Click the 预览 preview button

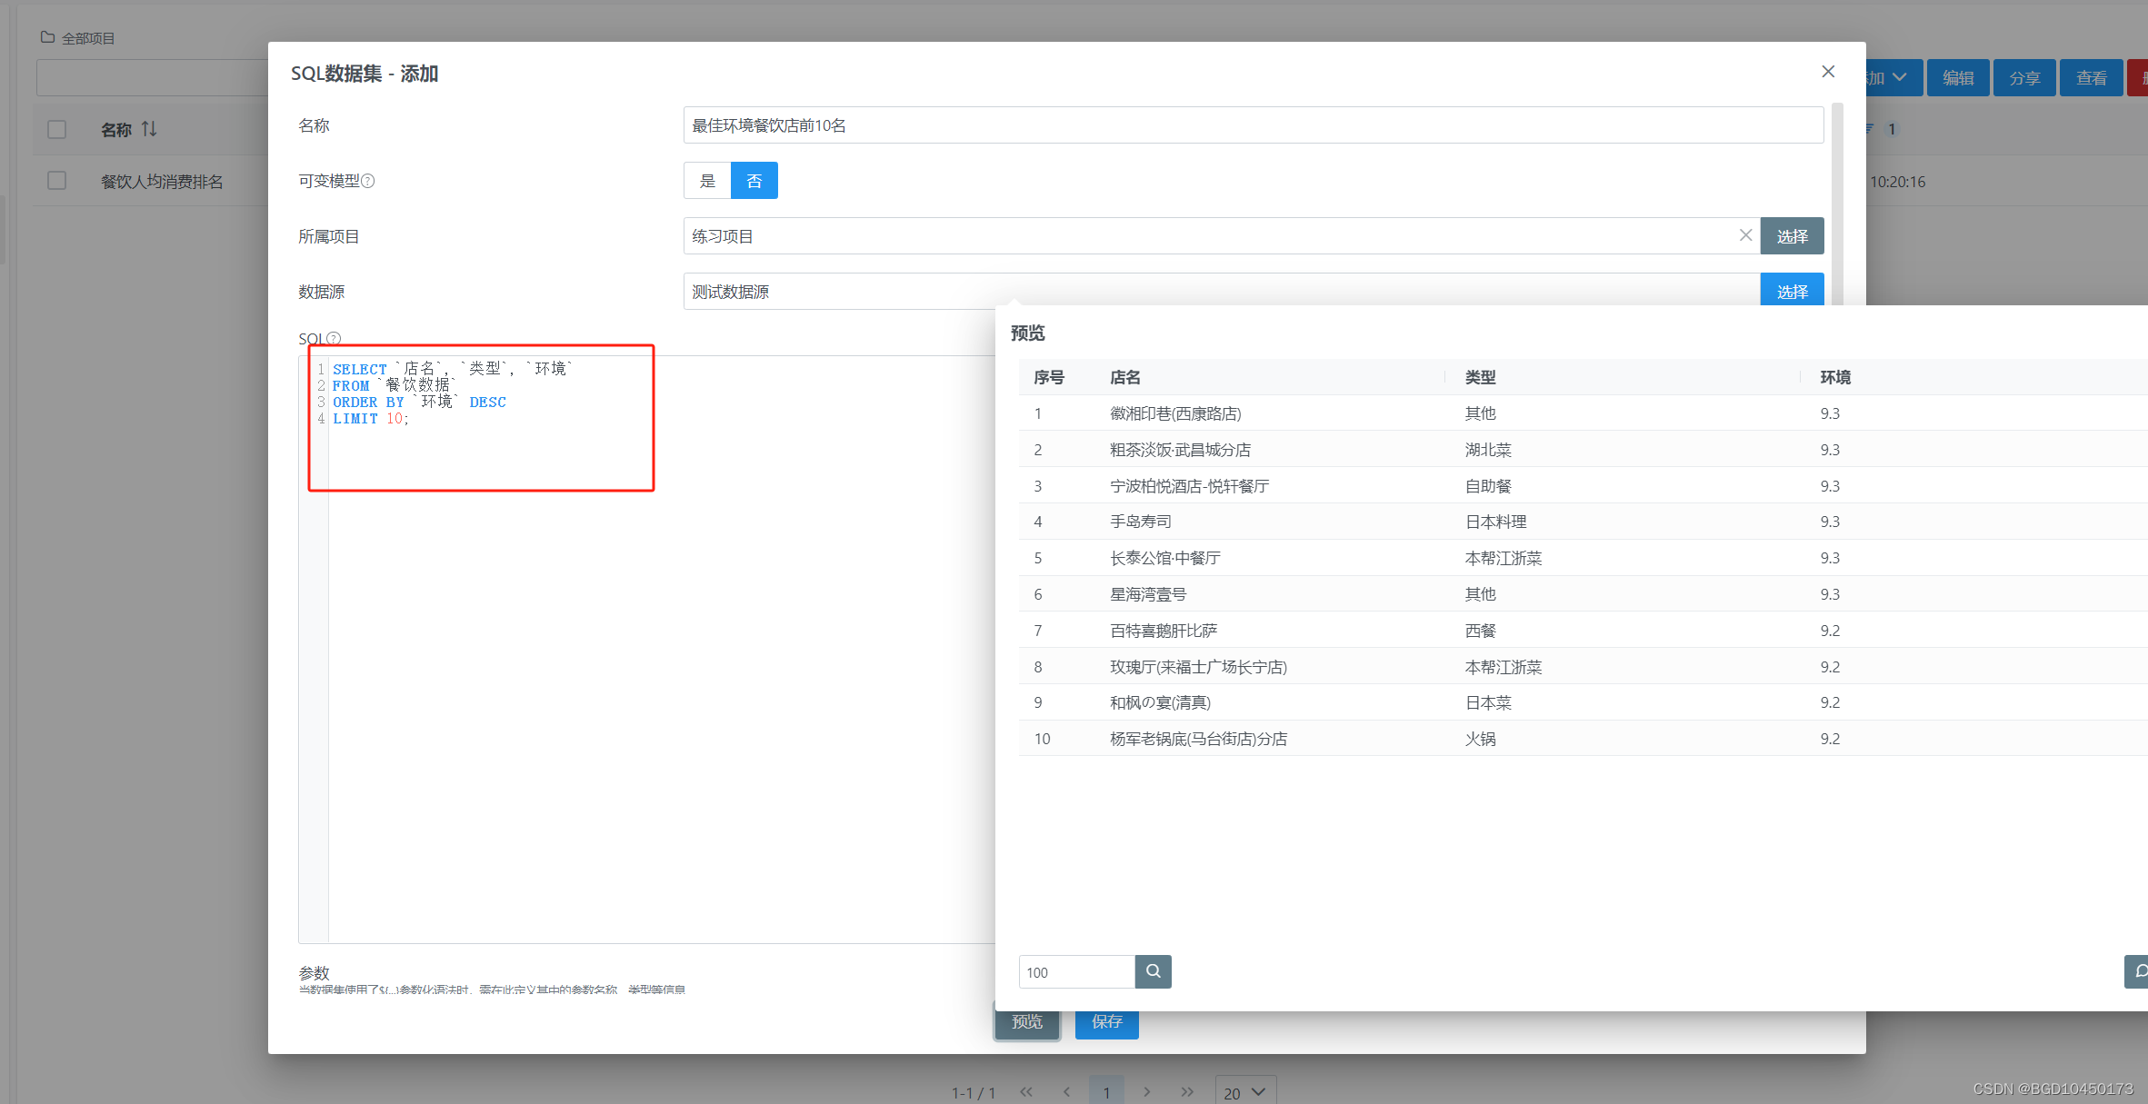pyautogui.click(x=1026, y=1022)
